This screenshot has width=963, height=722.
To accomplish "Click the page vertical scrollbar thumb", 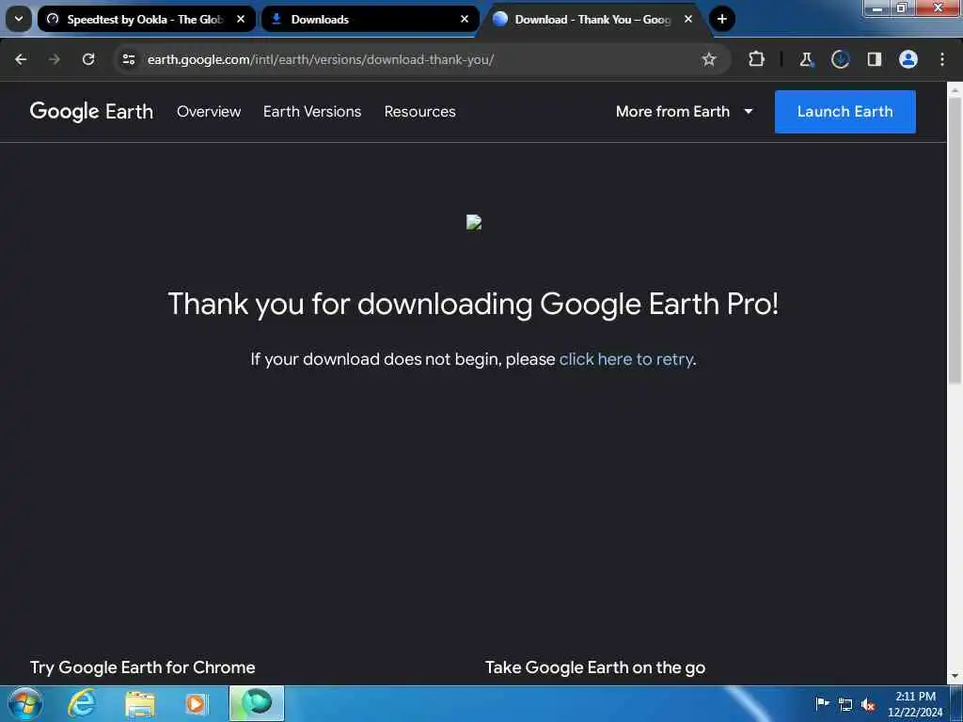I will (x=955, y=240).
